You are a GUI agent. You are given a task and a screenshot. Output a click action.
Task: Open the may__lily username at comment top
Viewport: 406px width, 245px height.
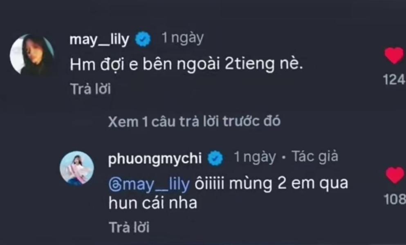[99, 40]
